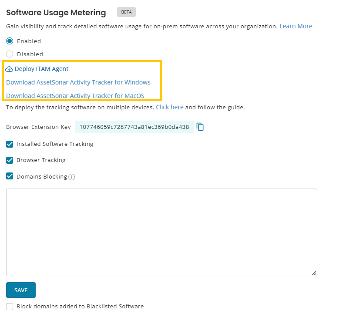Image resolution: width=356 pixels, height=314 pixels.
Task: Enable Block domains added to Blacklisted Software
Action: pyautogui.click(x=10, y=306)
